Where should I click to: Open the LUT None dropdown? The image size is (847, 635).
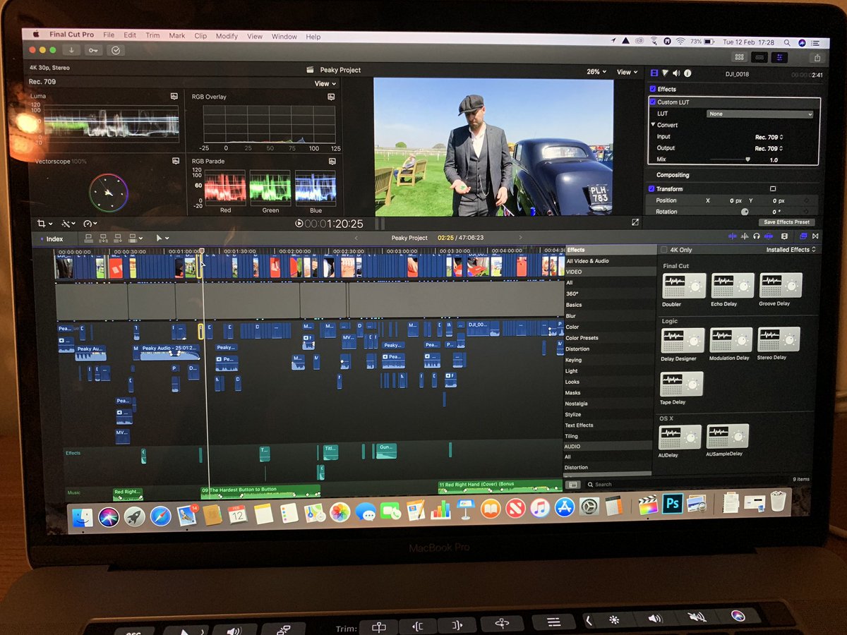(x=761, y=114)
